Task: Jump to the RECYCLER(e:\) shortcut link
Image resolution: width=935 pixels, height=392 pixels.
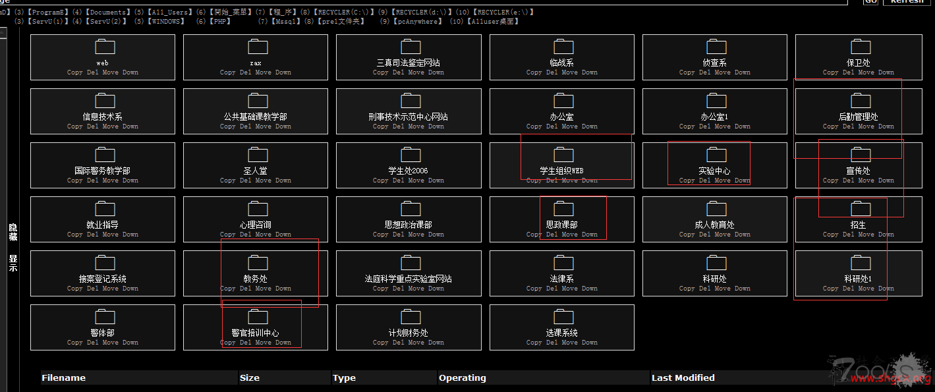Action: [x=504, y=12]
